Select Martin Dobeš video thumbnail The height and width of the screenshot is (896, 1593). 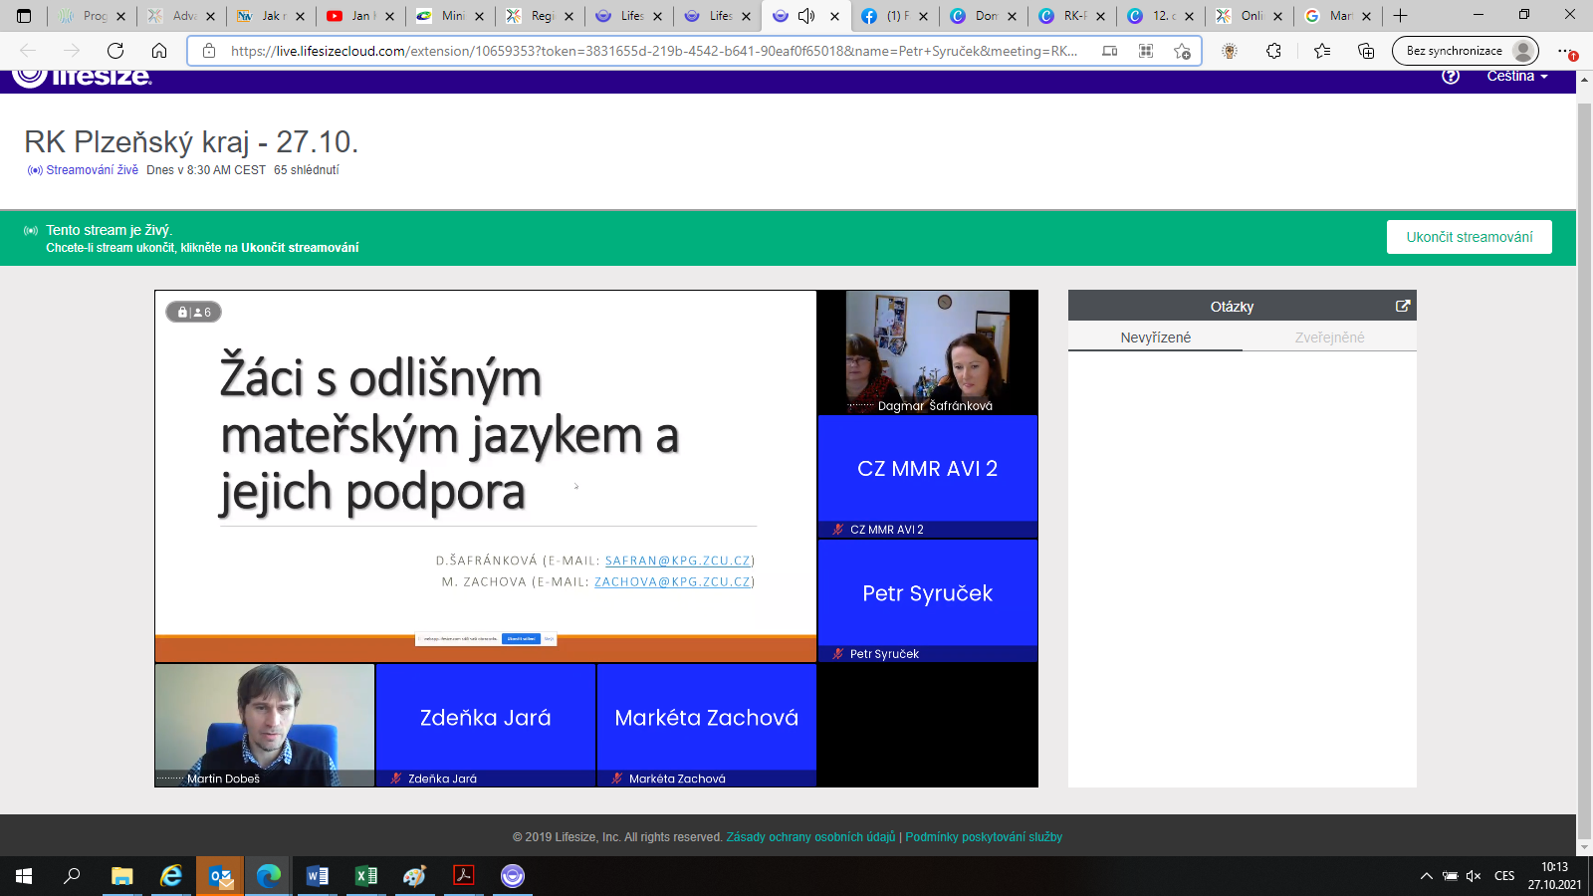click(x=265, y=725)
